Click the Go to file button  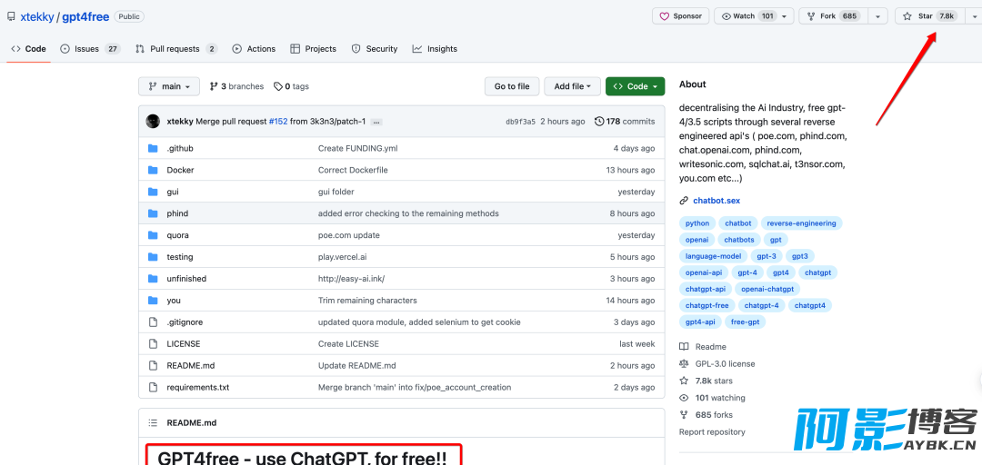[x=512, y=86]
